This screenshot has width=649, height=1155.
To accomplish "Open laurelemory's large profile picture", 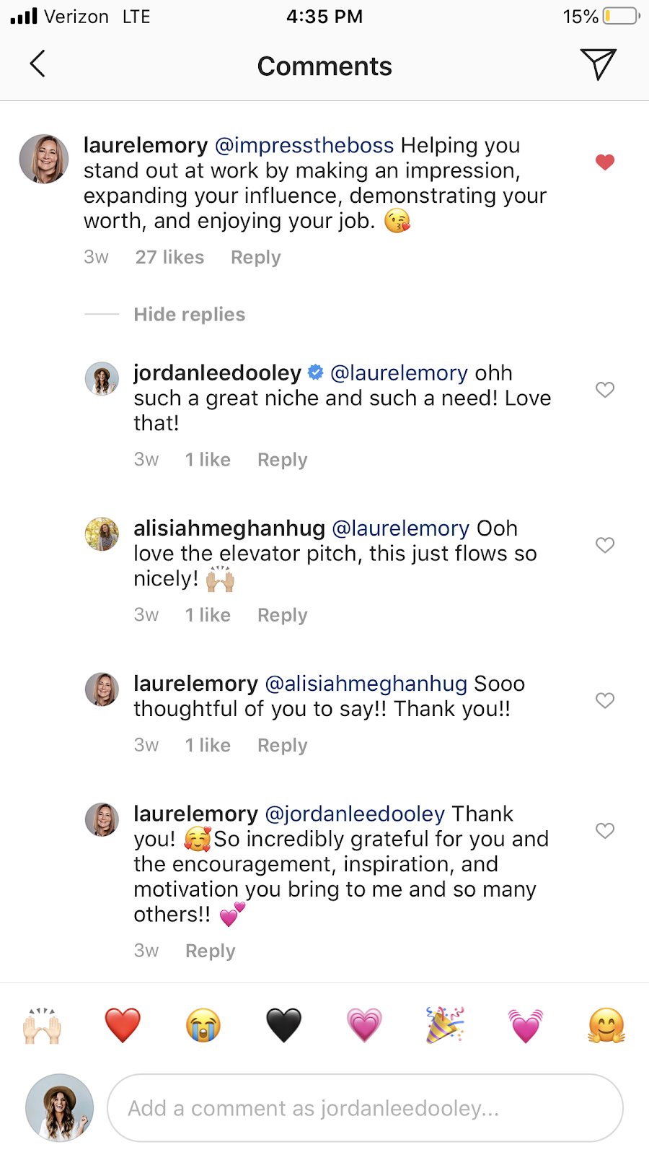I will (x=44, y=159).
